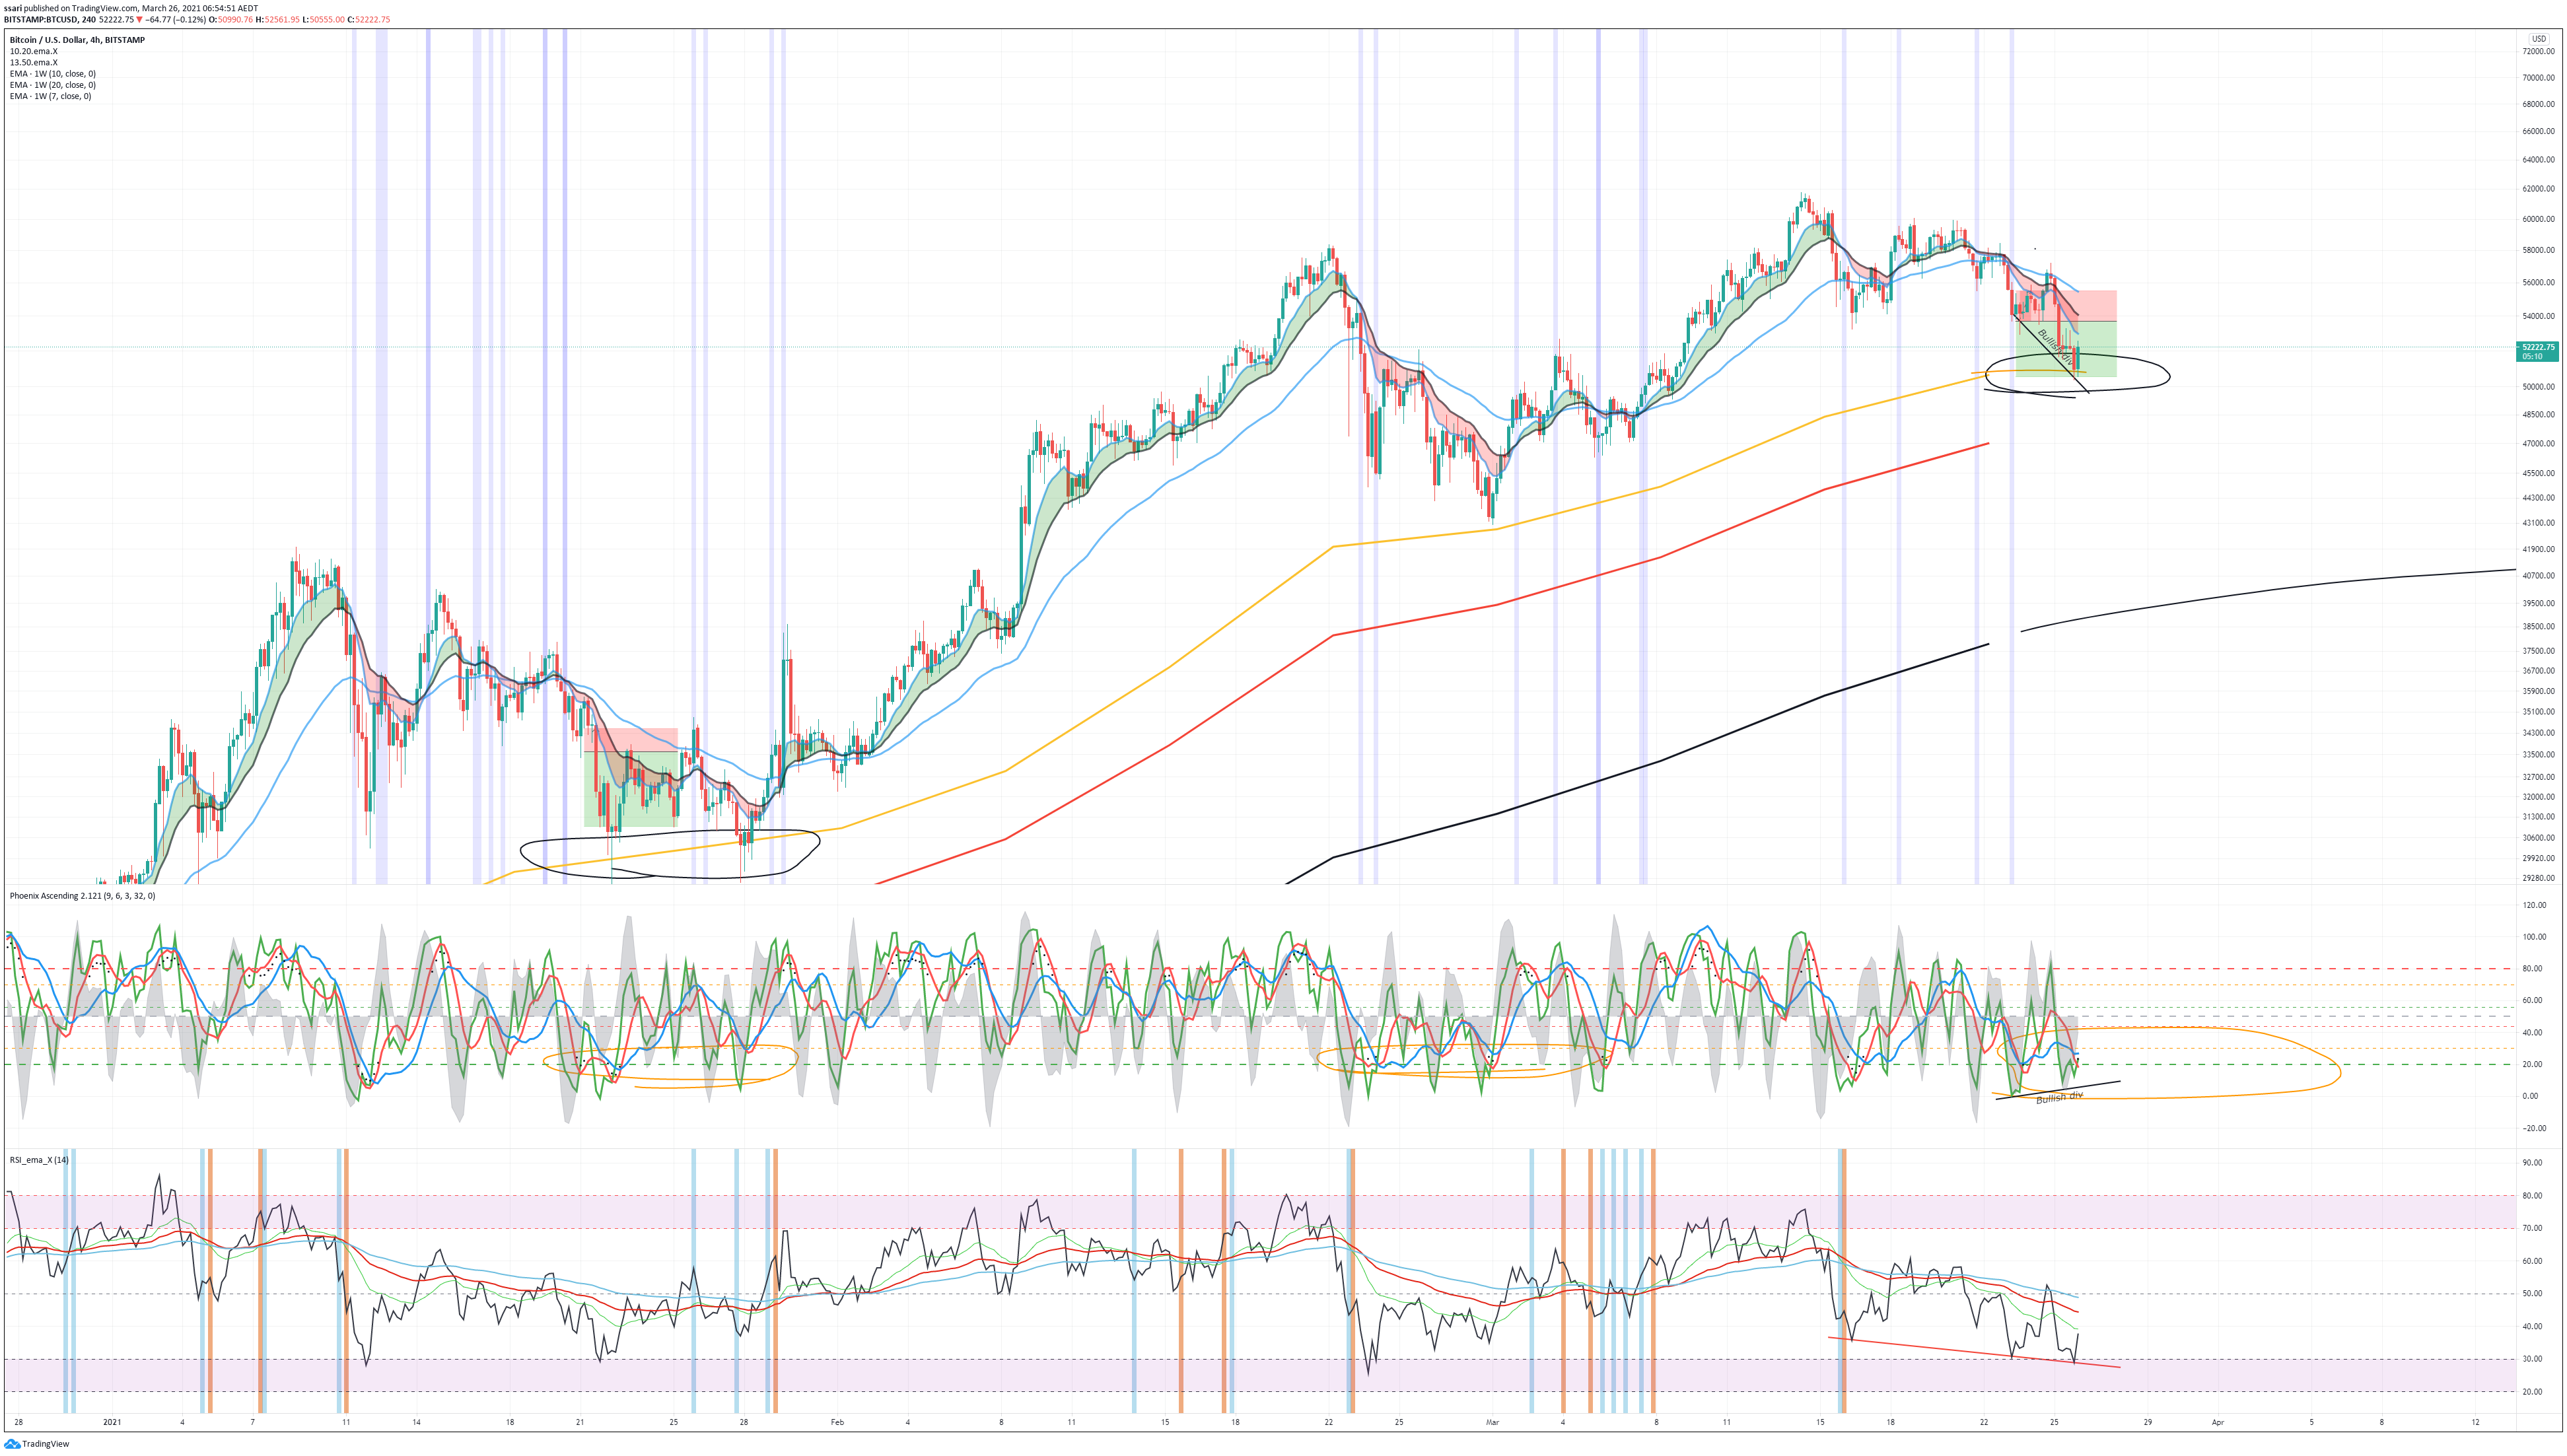Select the 'Bitcoin / U.S. Dollar, 4h, BITSTAMP' title
This screenshot has width=2567, height=1456.
pyautogui.click(x=77, y=40)
